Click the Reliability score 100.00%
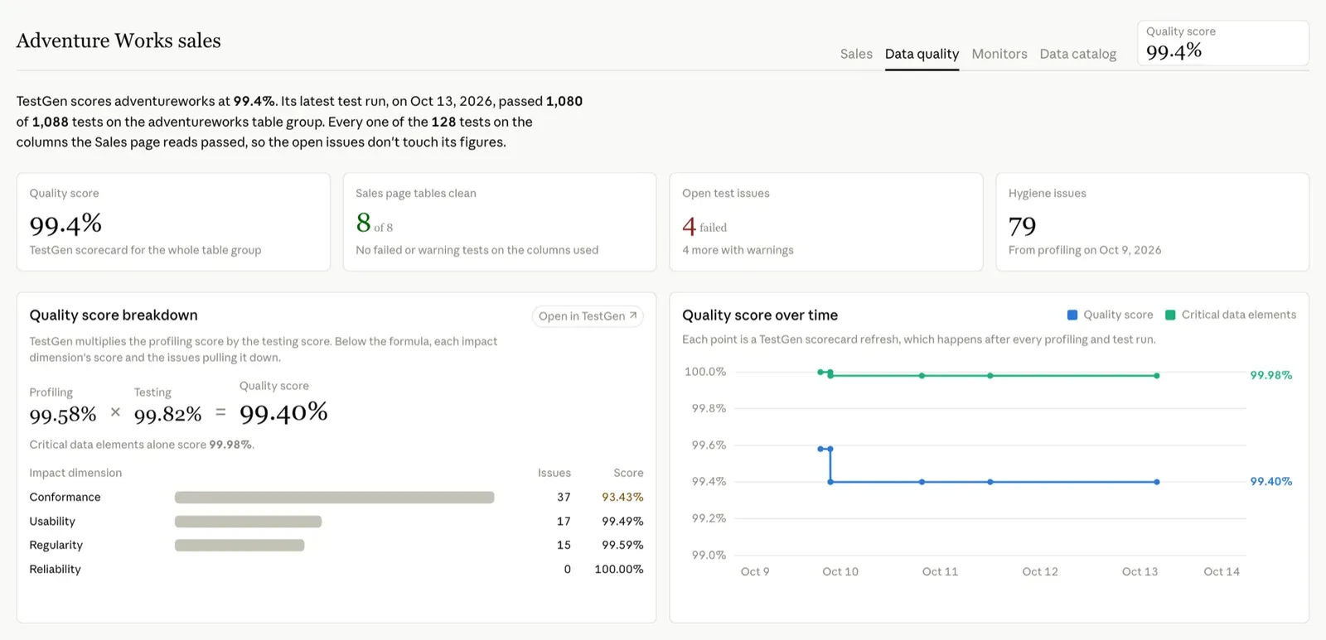 619,570
